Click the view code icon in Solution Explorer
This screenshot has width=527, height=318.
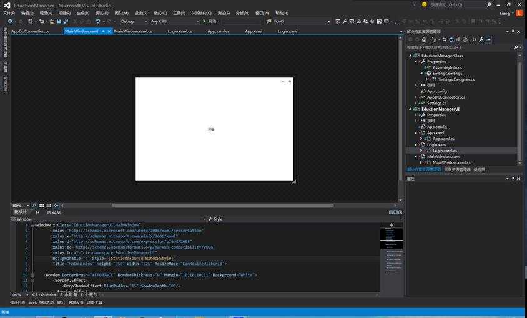click(x=474, y=39)
